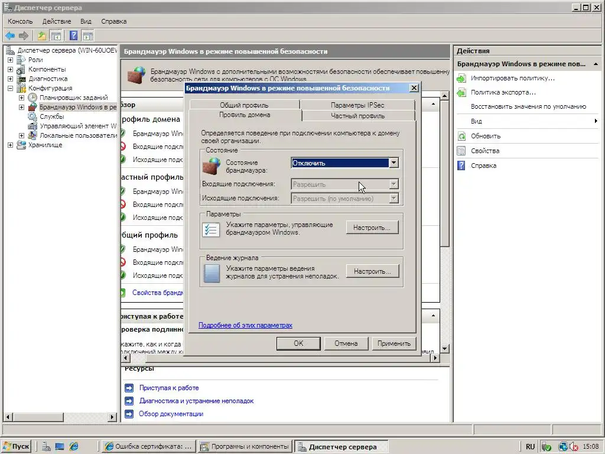Select the Диагностика tree node
Image resolution: width=605 pixels, height=454 pixels.
pyautogui.click(x=48, y=79)
